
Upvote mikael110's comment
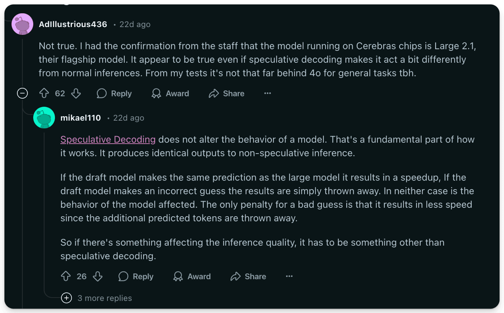click(x=66, y=276)
